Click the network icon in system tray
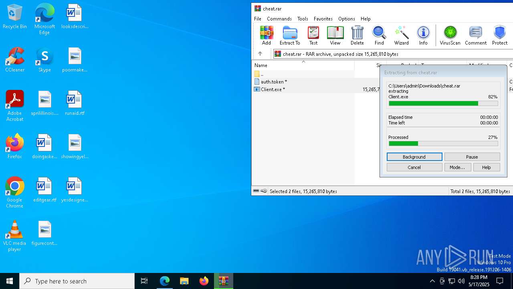This screenshot has width=513, height=289. click(452, 281)
